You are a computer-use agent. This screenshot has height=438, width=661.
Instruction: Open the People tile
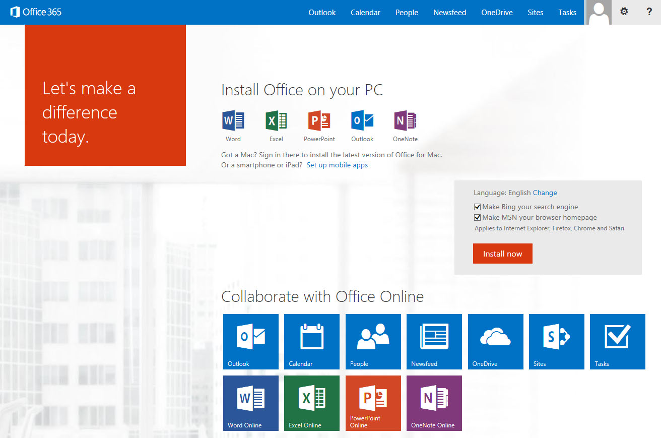coord(373,342)
